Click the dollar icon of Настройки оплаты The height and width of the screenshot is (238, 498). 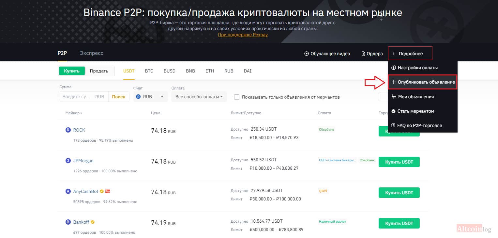[x=393, y=68]
